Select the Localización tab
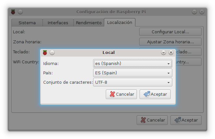 120,22
